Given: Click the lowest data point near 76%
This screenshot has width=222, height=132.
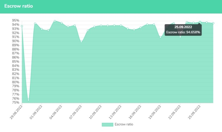Looking at the screenshot, I should coord(28,100).
